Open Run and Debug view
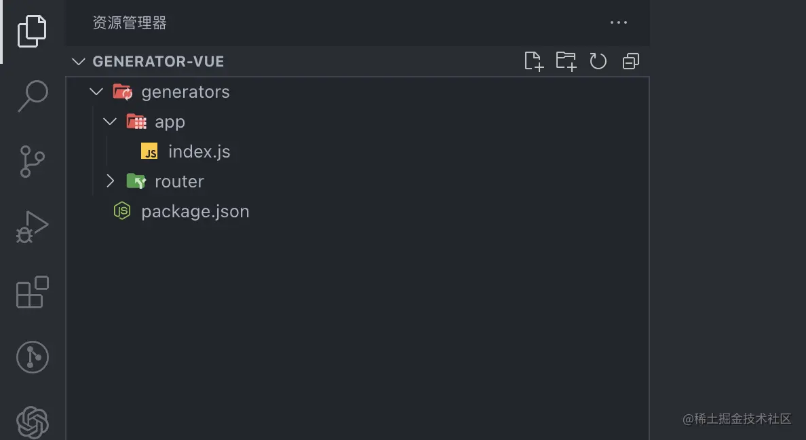806x440 pixels. pos(32,226)
